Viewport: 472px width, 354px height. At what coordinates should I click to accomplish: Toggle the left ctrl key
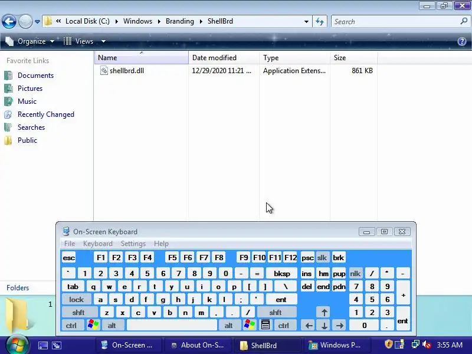[x=71, y=326]
